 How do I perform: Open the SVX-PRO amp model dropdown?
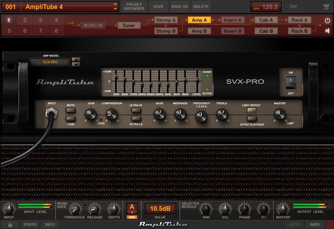point(50,62)
